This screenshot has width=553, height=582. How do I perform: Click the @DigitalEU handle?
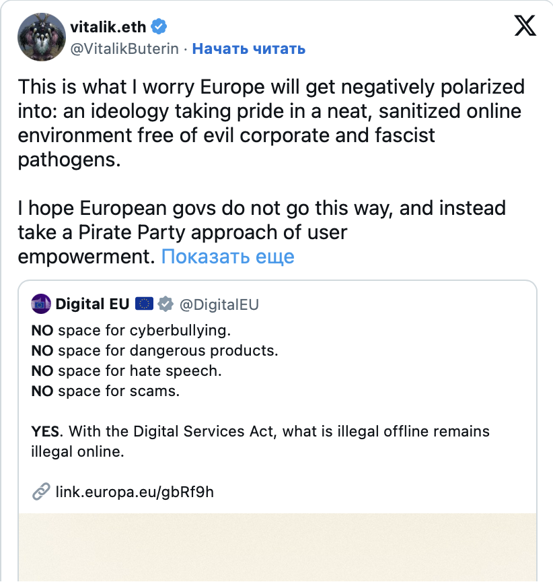[x=218, y=304]
